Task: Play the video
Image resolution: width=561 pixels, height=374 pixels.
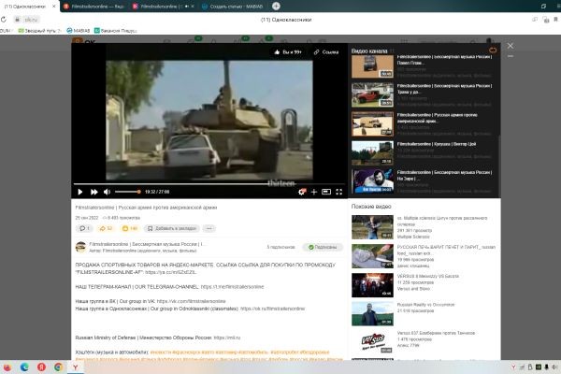Action: click(x=79, y=192)
